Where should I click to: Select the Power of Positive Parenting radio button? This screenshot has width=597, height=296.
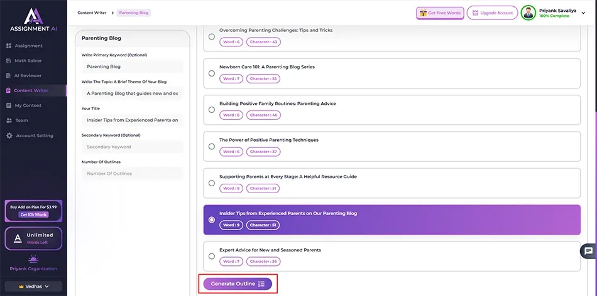point(211,147)
